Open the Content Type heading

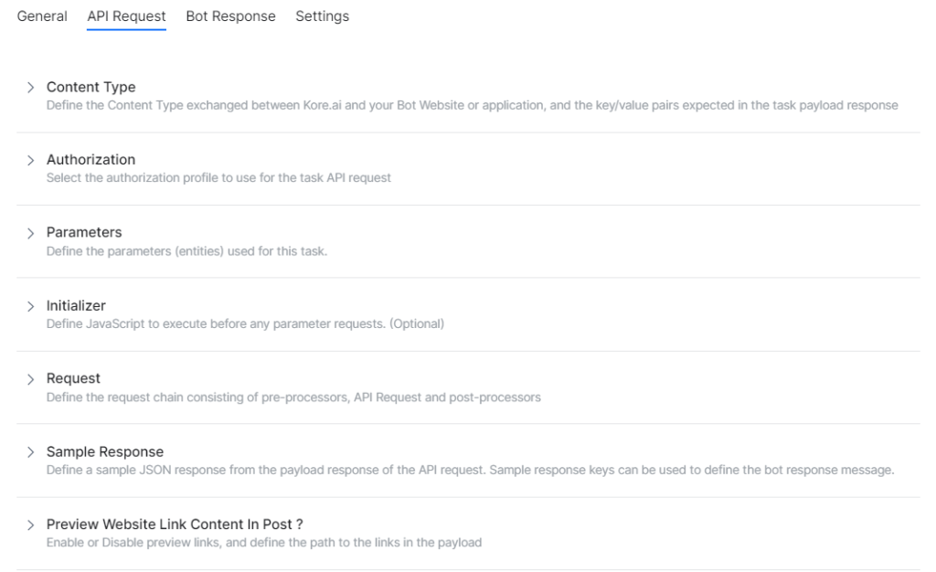[90, 87]
